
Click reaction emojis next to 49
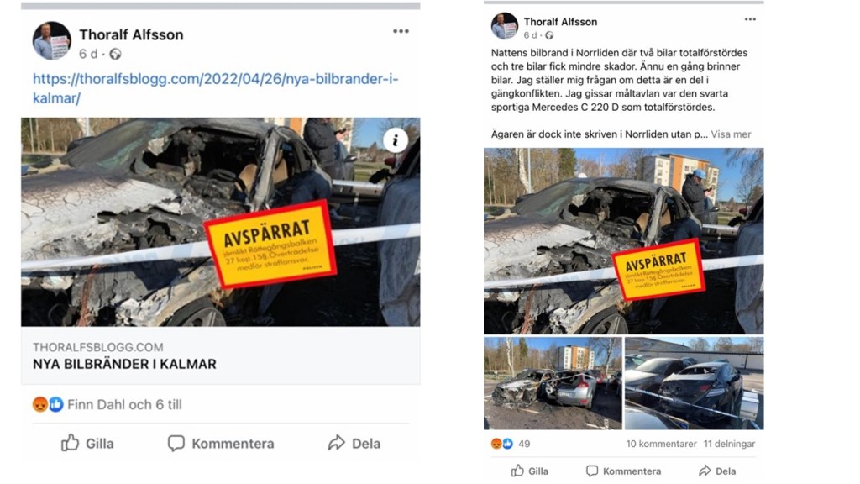[x=502, y=444]
